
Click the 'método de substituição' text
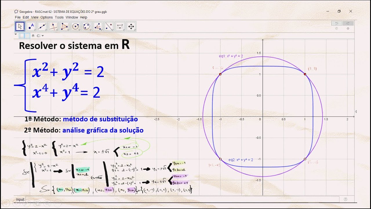(x=100, y=119)
